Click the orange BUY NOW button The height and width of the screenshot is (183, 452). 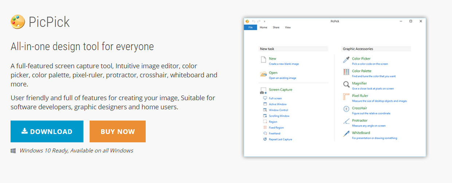[118, 131]
